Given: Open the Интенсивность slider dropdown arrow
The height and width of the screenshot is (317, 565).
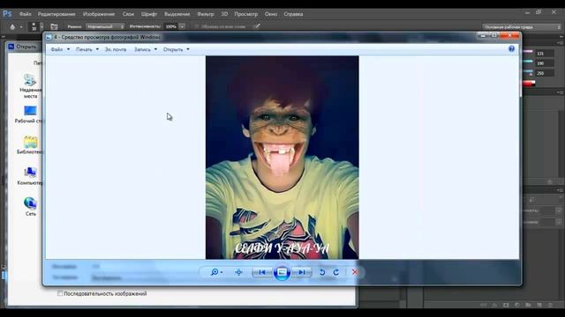Looking at the screenshot, I should pos(182,26).
